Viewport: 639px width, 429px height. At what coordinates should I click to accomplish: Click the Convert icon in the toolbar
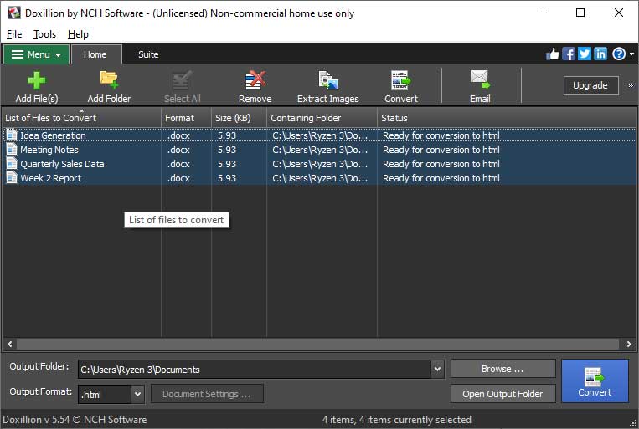(x=401, y=80)
